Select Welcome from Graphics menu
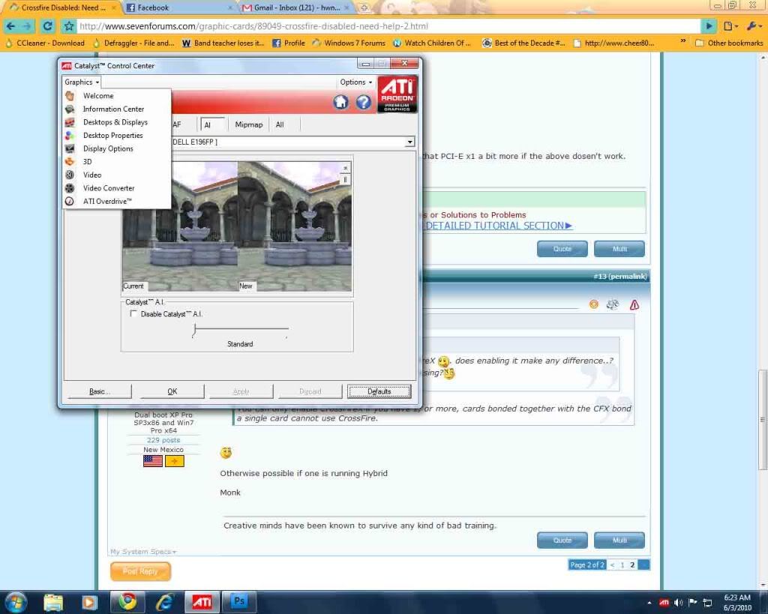 98,95
